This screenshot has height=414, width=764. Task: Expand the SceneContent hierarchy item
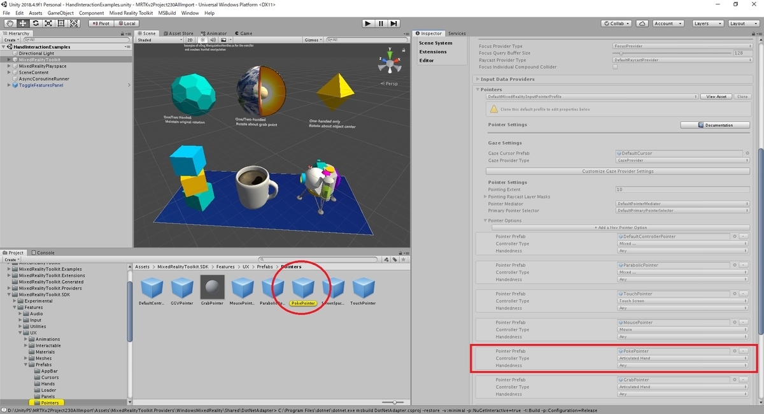pos(9,73)
